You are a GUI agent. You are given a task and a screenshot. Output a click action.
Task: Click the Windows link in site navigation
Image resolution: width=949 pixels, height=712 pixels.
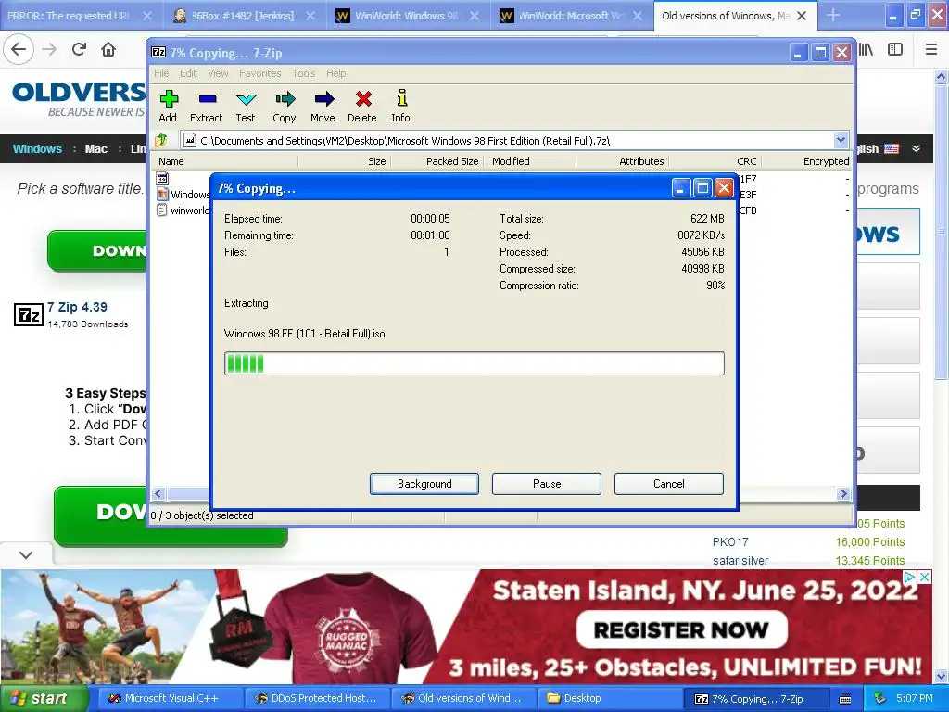point(37,148)
